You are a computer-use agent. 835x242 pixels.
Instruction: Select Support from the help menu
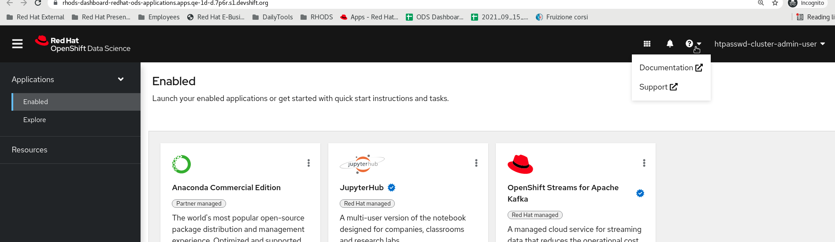[x=658, y=87]
